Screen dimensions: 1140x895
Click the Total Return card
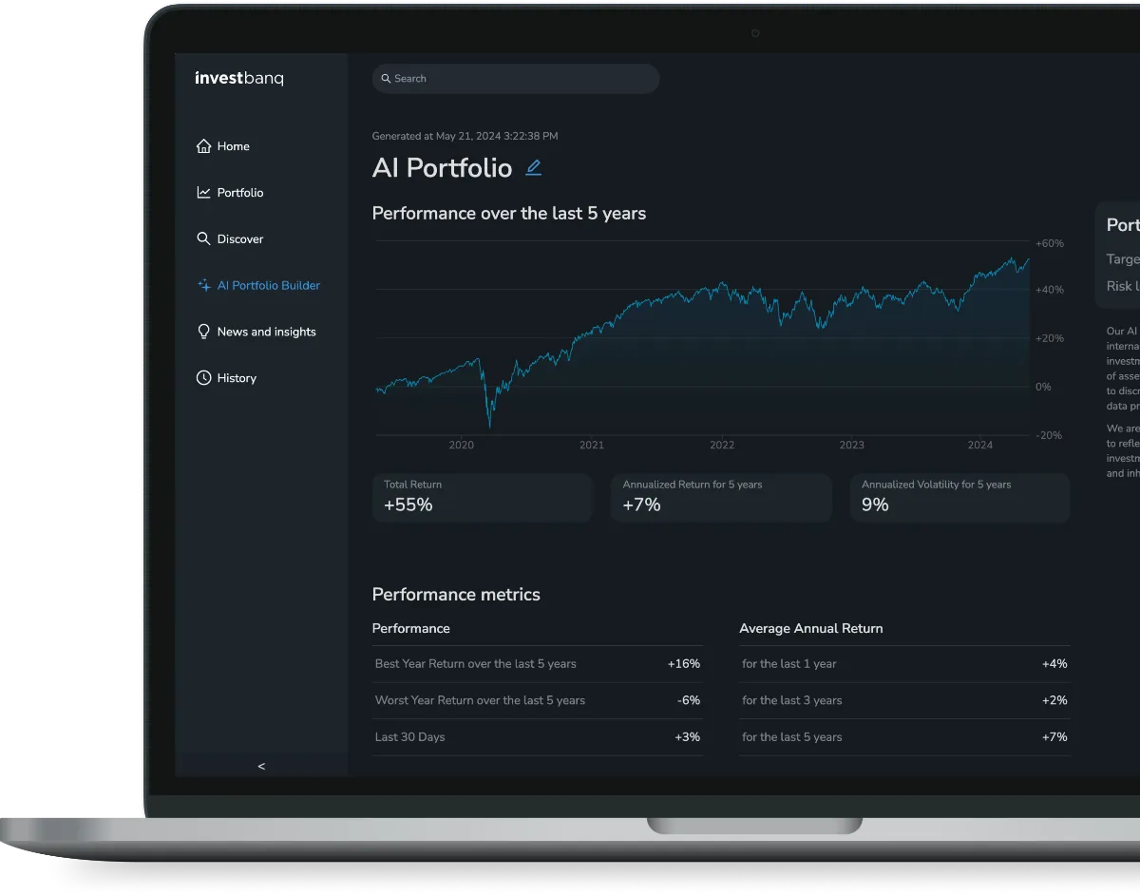482,498
